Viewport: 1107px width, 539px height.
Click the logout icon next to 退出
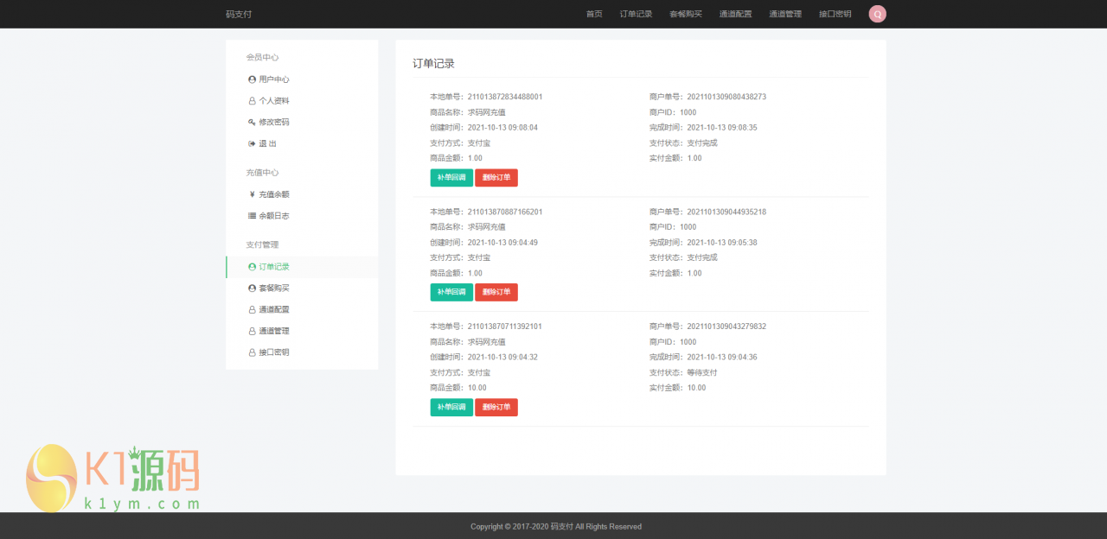251,143
